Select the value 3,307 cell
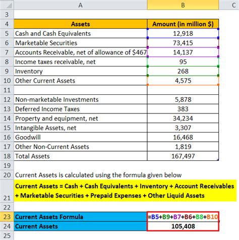 click(x=183, y=128)
